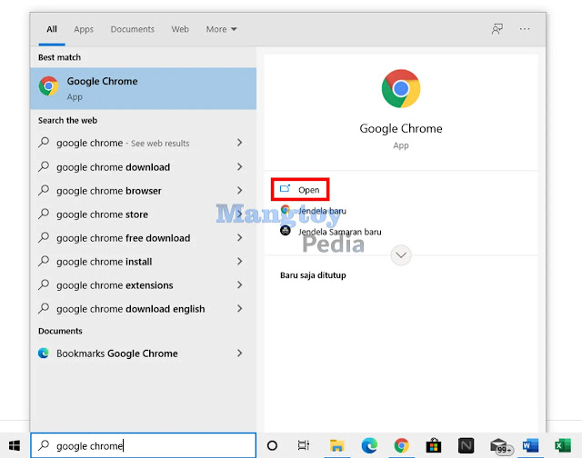Expand arrow for google chrome install
The image size is (582, 458).
click(240, 262)
